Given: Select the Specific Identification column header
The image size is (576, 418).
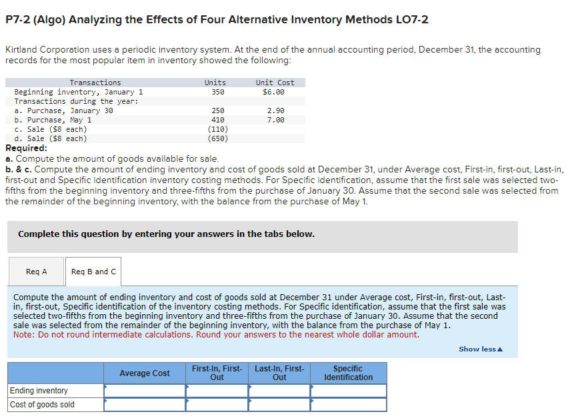Looking at the screenshot, I should [x=348, y=373].
